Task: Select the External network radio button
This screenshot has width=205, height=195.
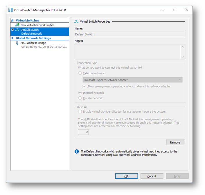Action: 80,73
